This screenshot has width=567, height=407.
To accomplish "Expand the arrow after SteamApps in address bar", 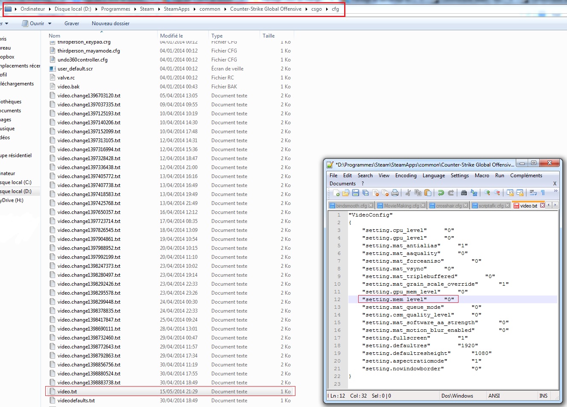I will pyautogui.click(x=194, y=9).
